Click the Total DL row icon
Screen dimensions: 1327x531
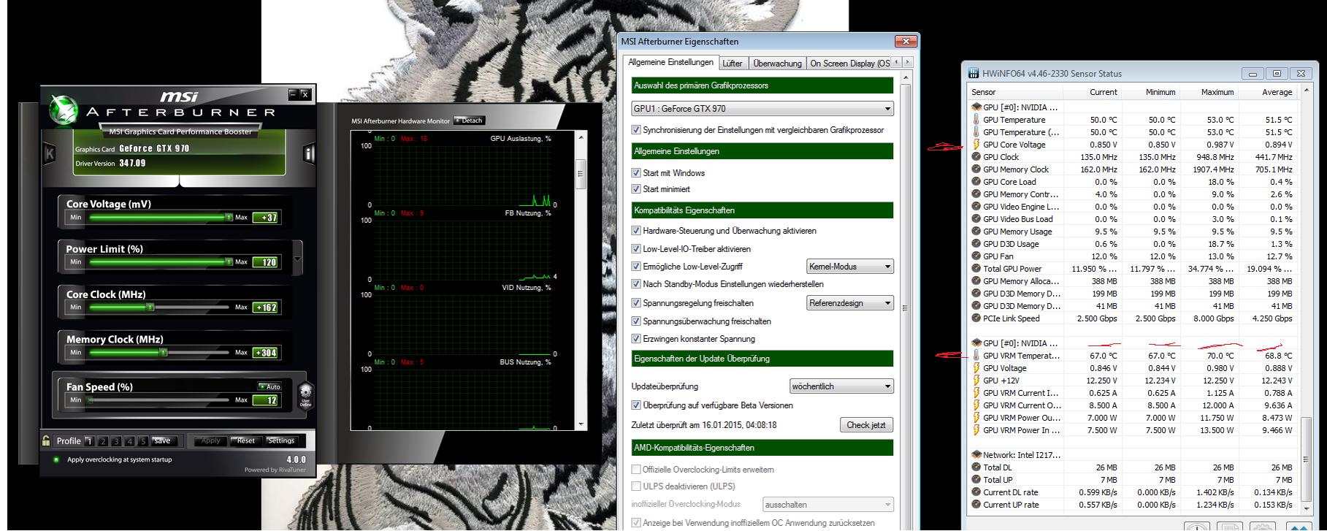click(x=976, y=467)
